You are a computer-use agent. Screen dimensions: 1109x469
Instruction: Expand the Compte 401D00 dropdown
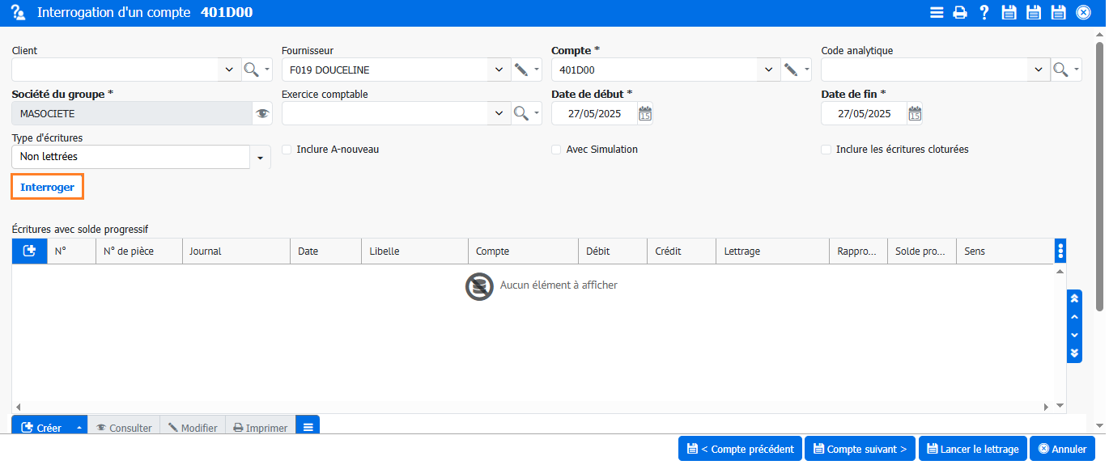[x=768, y=70]
